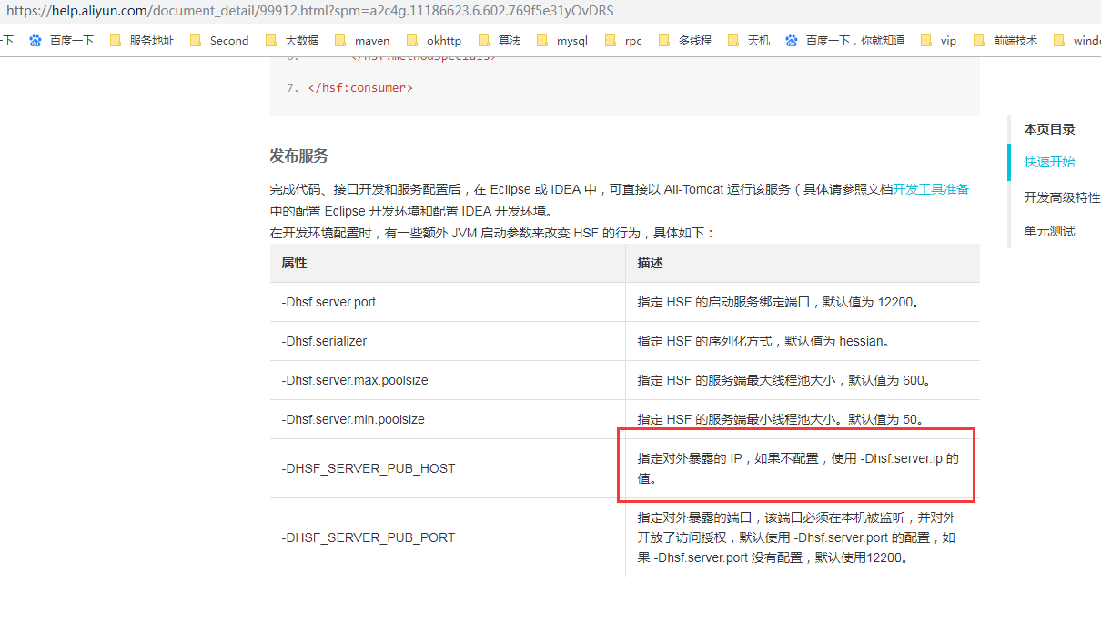Select the -Dhsf.server.port table cell

tap(331, 301)
